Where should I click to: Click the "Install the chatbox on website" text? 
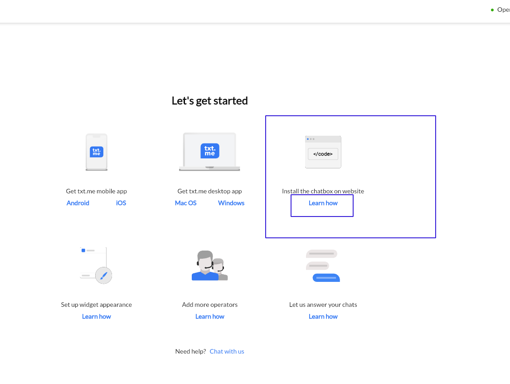(323, 191)
